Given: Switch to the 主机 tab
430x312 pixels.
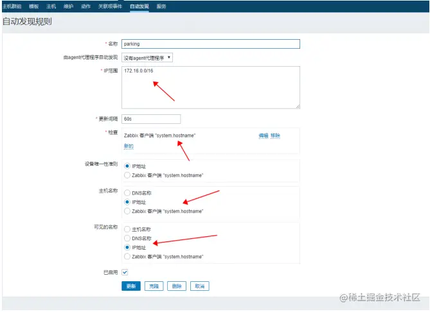Looking at the screenshot, I should (x=51, y=6).
